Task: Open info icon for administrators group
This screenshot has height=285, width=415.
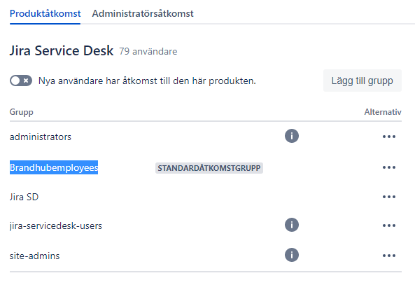Action: pos(292,136)
